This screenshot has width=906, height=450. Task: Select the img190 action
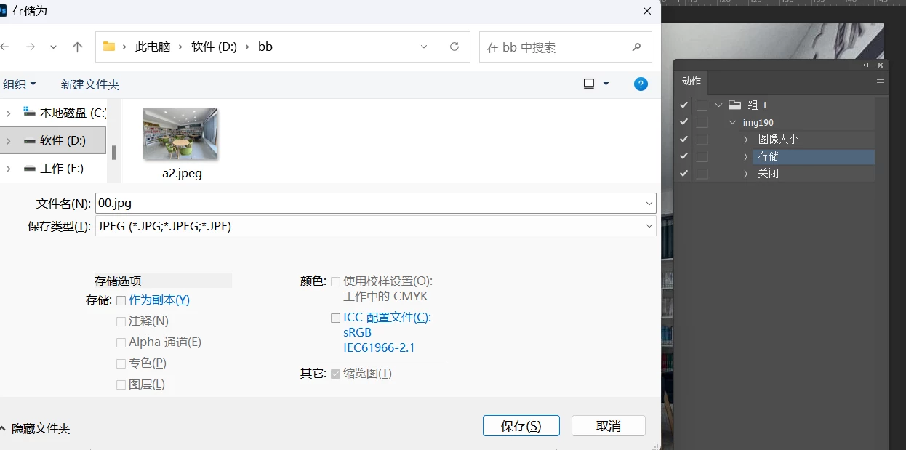pos(758,123)
